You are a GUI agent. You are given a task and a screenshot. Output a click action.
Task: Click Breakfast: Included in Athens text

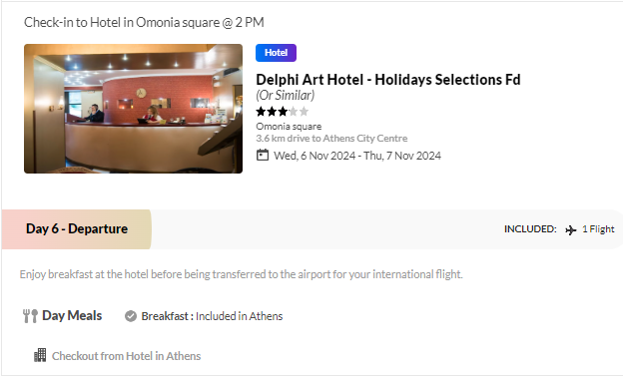click(x=212, y=316)
